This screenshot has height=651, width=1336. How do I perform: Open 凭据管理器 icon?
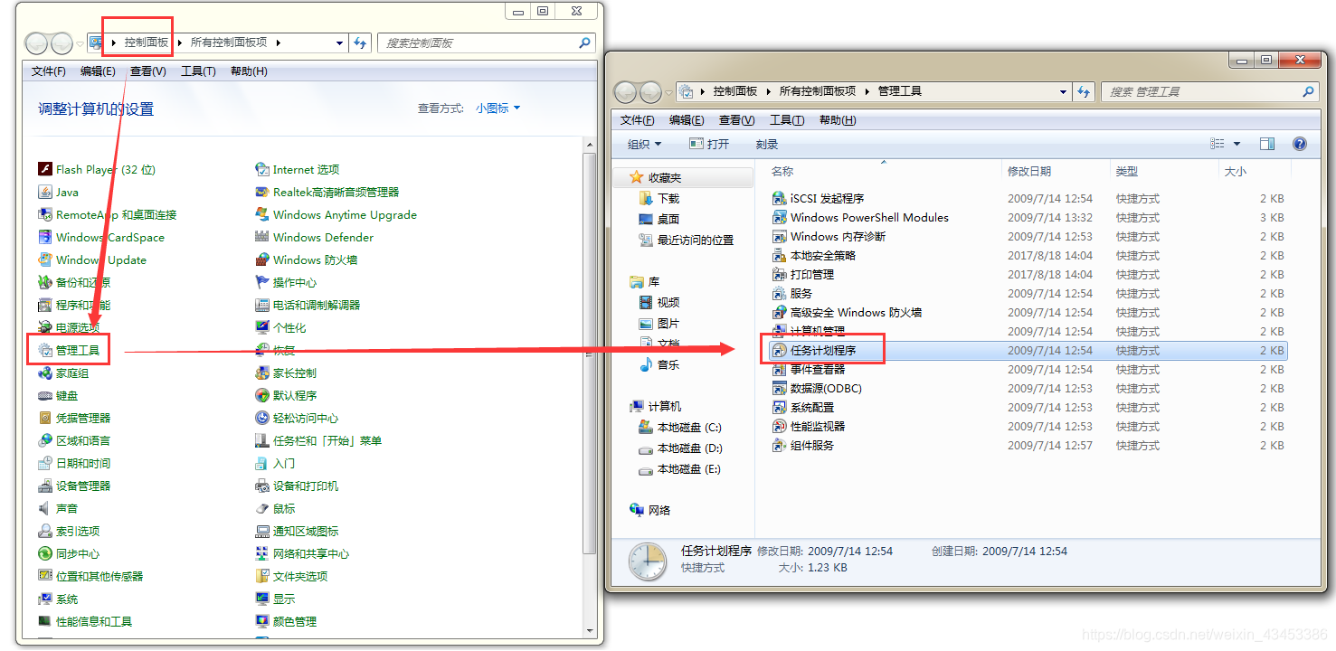click(45, 418)
